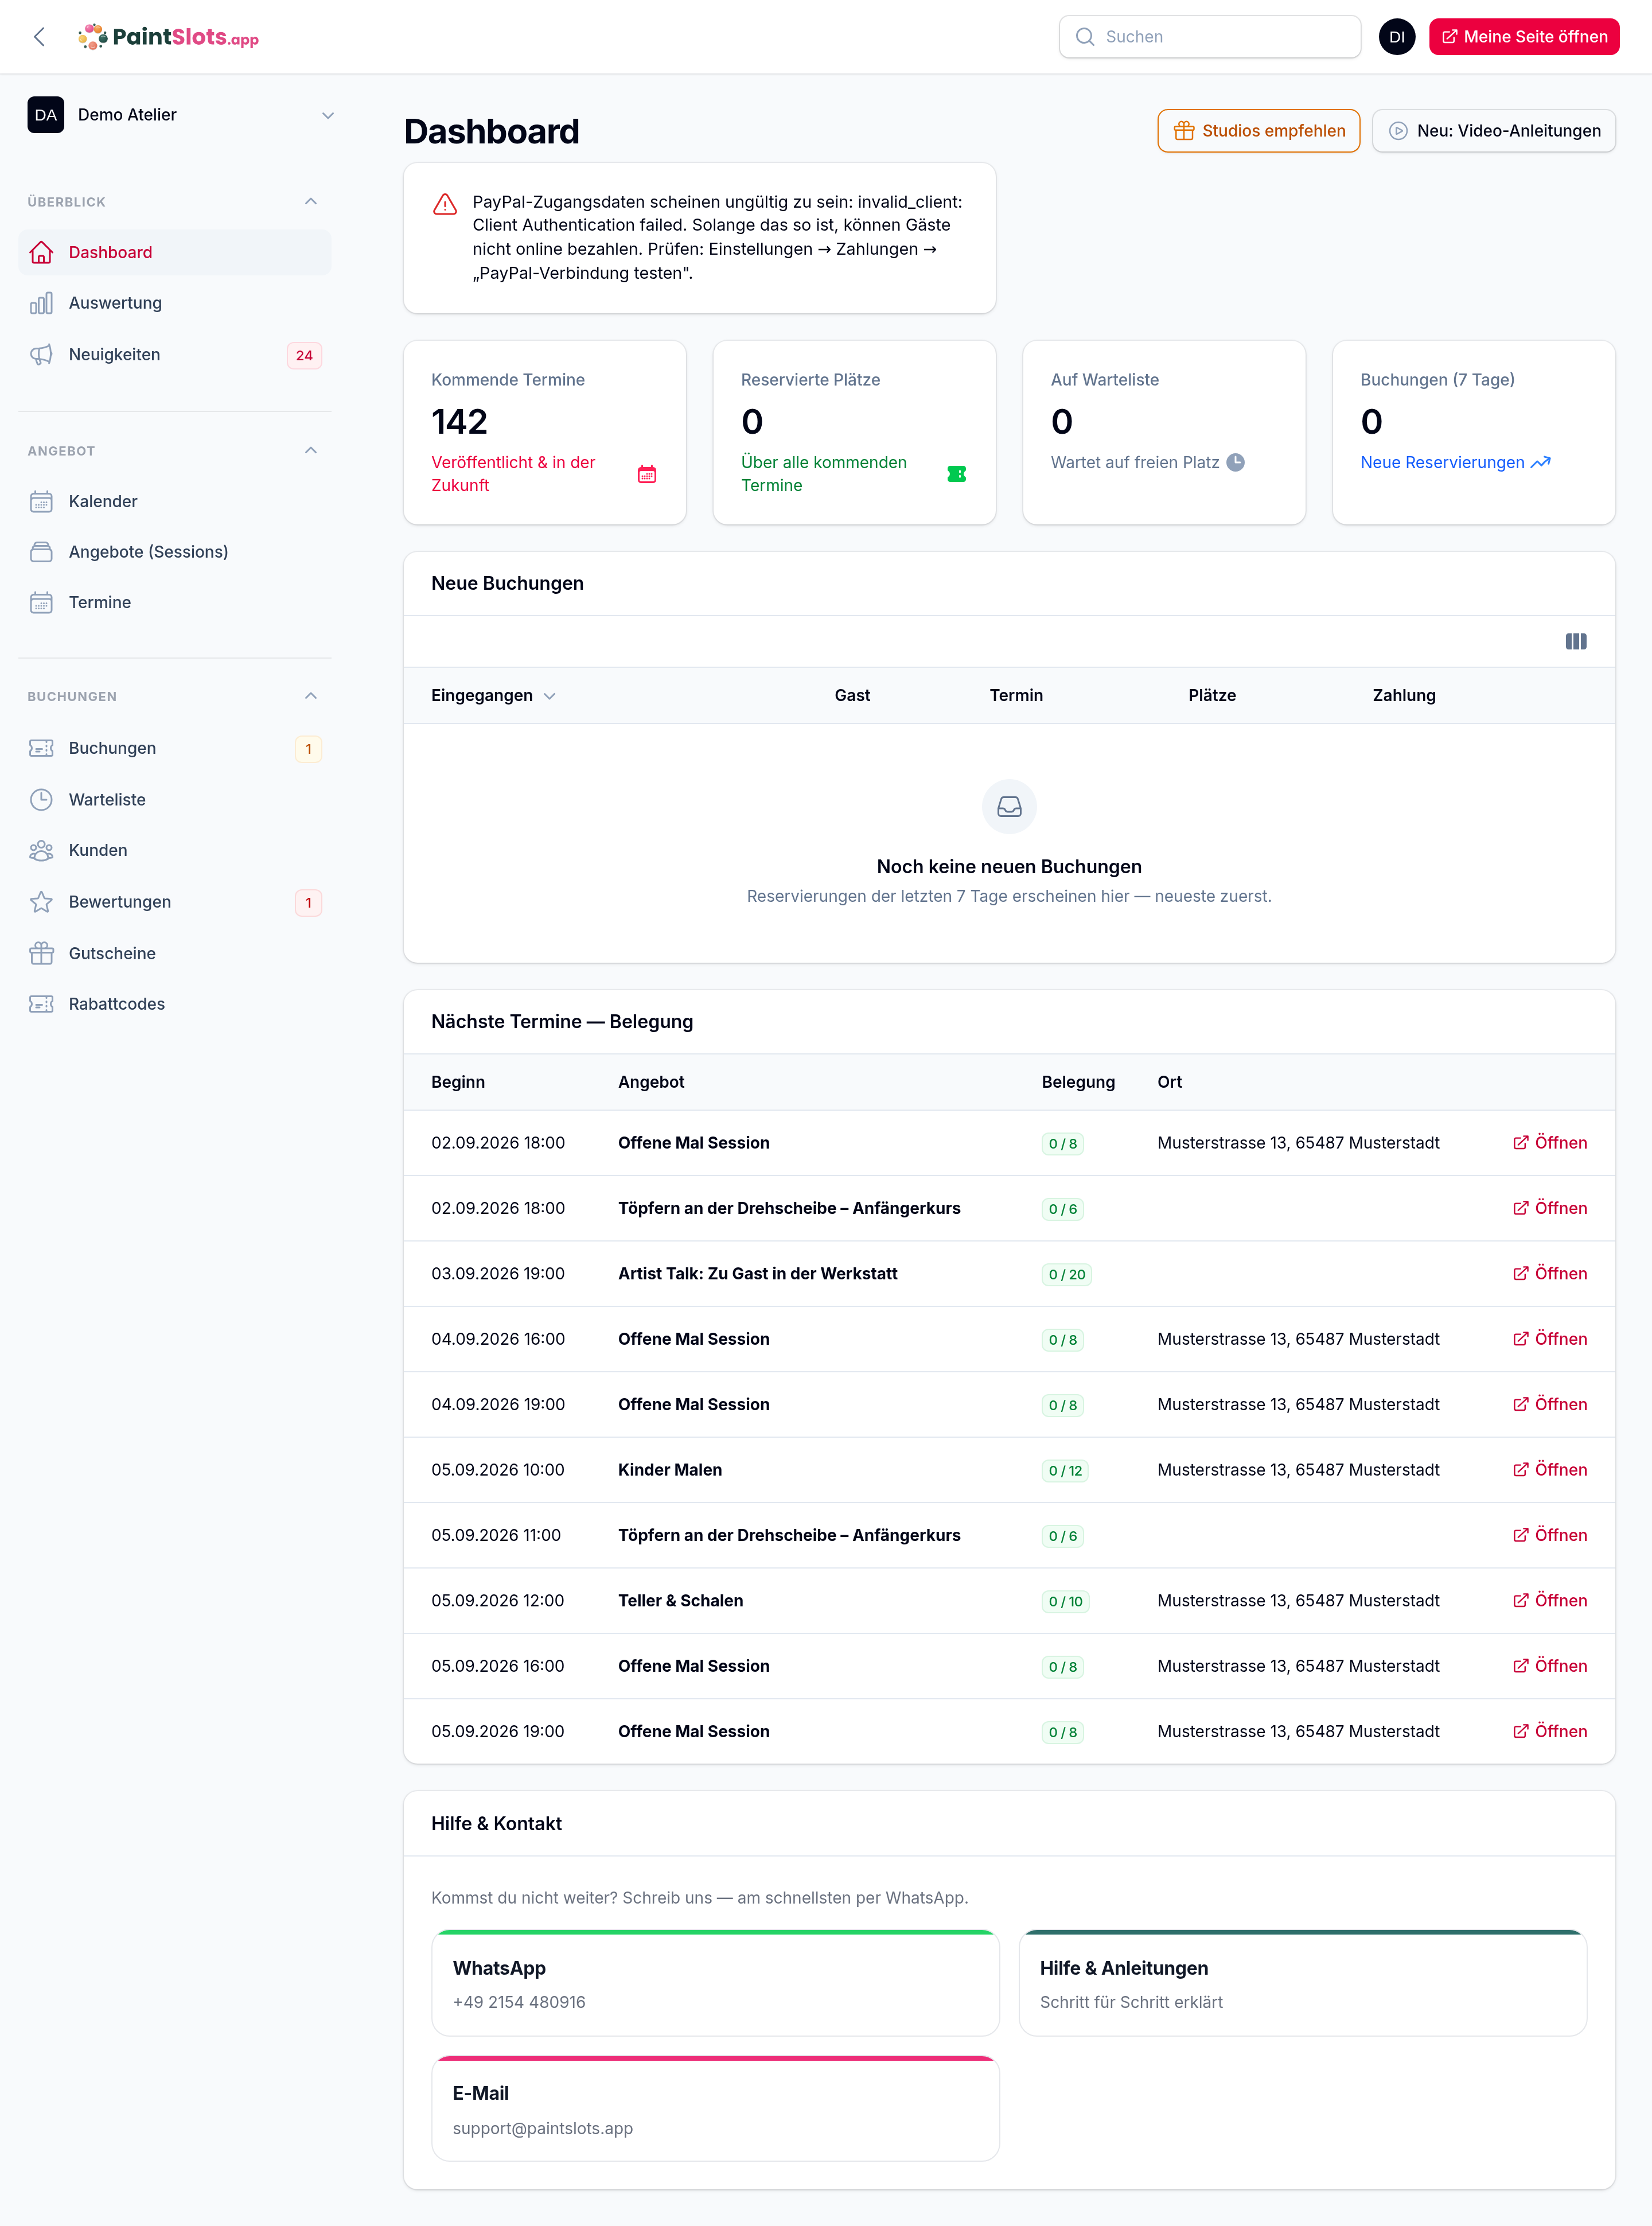Click the clock icon in Auf Warteliste card
This screenshot has width=1652, height=2226.
(x=1236, y=462)
